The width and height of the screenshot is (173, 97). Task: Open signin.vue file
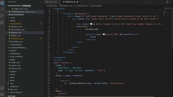pyautogui.click(x=15, y=65)
